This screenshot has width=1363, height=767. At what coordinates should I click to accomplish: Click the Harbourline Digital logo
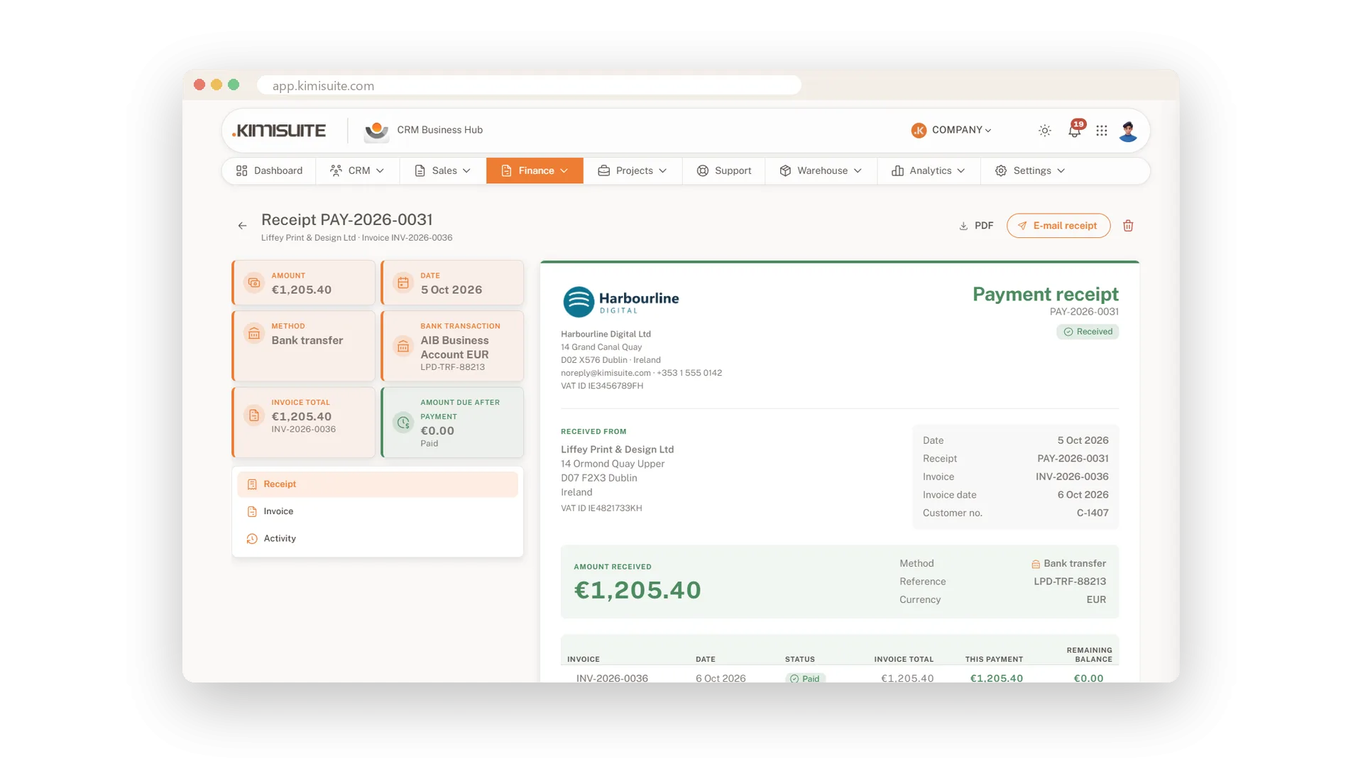tap(620, 301)
